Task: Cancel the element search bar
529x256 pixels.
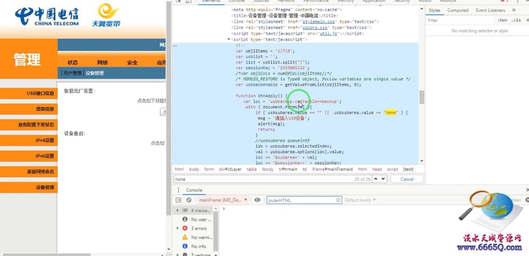Action: pyautogui.click(x=407, y=179)
